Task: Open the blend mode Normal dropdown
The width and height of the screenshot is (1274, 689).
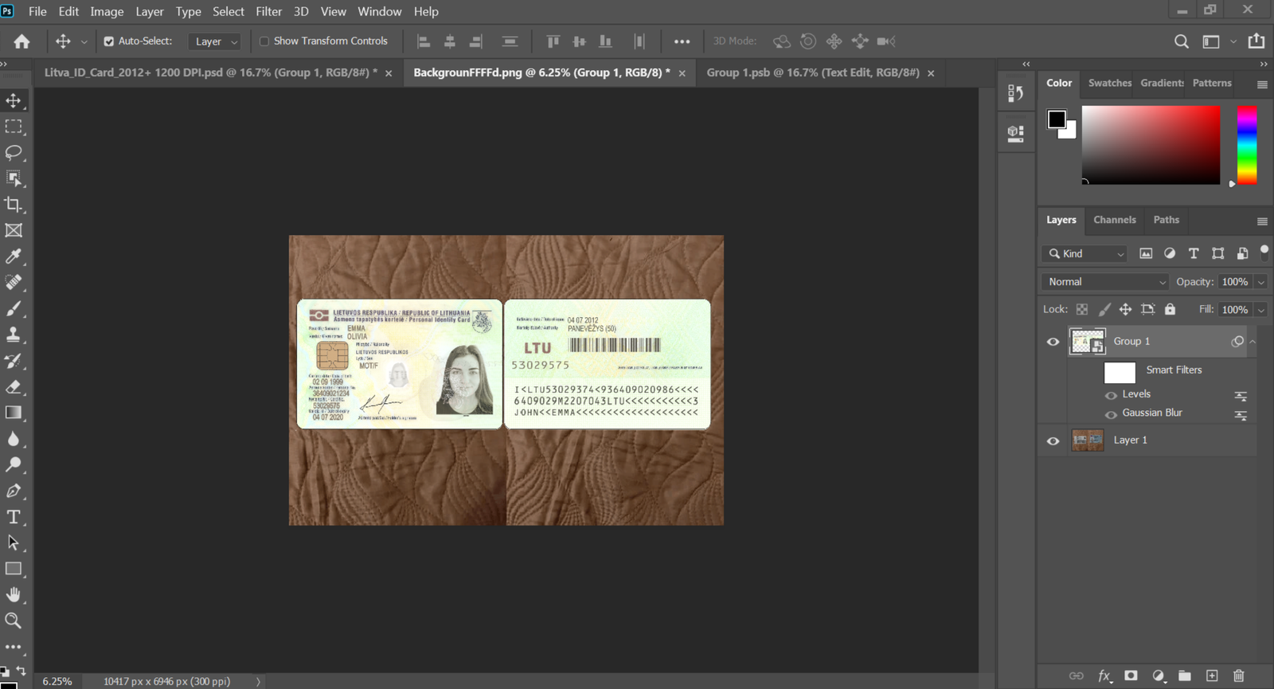Action: pyautogui.click(x=1104, y=282)
